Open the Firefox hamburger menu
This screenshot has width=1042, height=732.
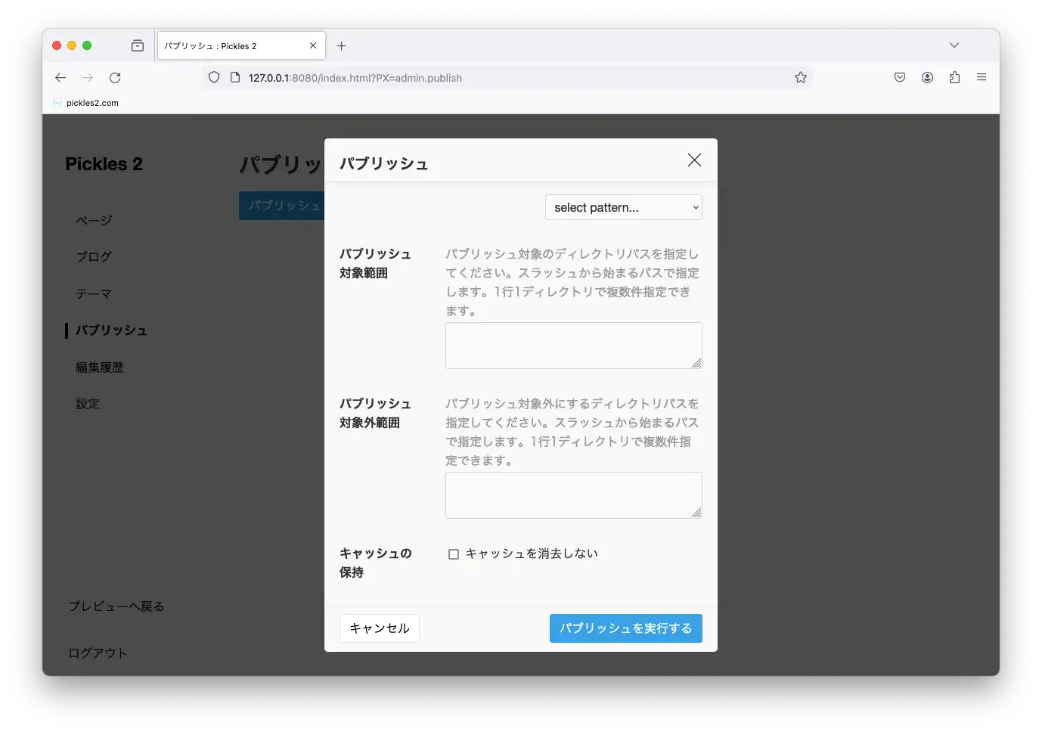981,78
